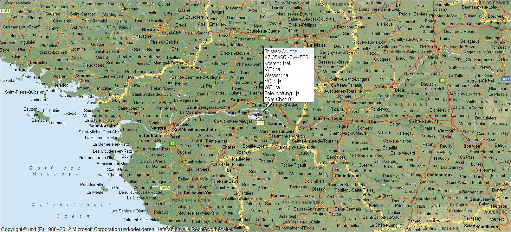This screenshot has width=511, height=232.
Task: Click the '39m über 0' elevation line
Action: pyautogui.click(x=278, y=99)
